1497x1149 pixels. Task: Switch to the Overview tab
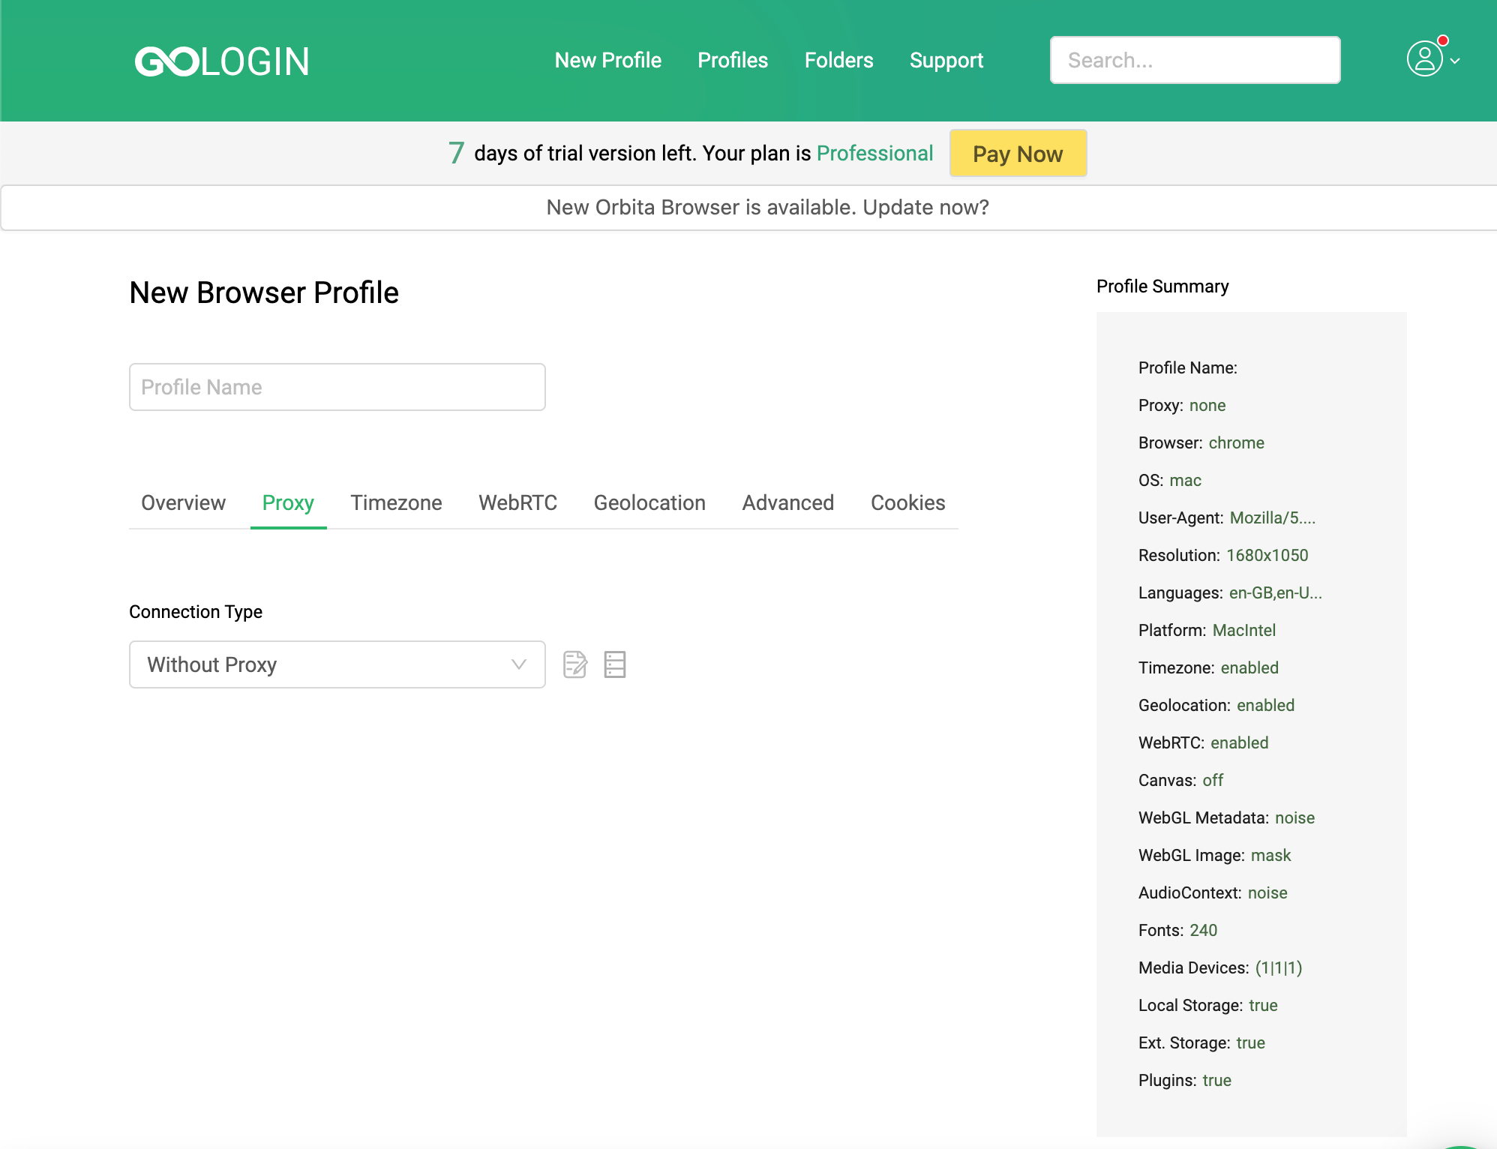[183, 502]
